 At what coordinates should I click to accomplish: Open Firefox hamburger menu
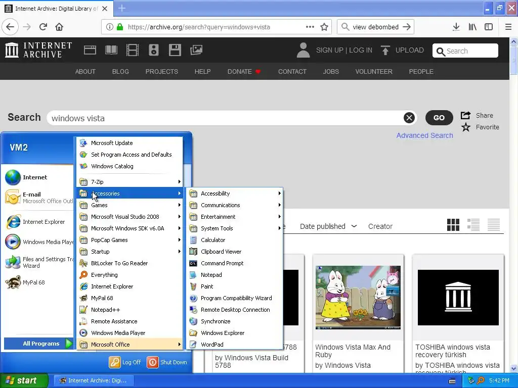508,27
